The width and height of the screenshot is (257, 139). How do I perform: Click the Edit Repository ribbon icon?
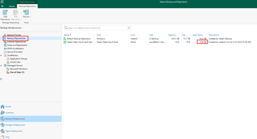pyautogui.click(x=16, y=13)
